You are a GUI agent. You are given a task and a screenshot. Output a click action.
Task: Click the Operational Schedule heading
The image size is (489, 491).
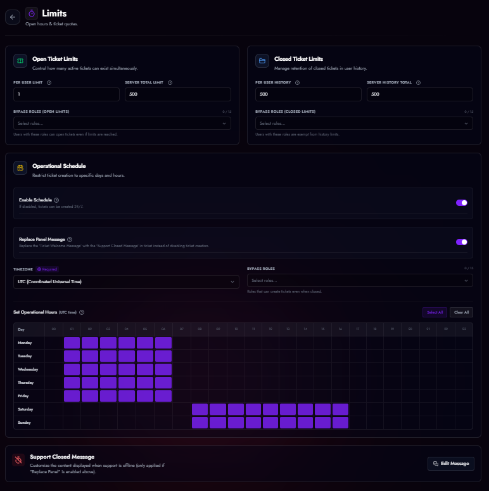click(x=59, y=166)
